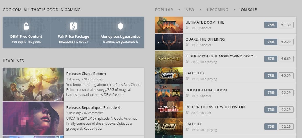Click the €1.39 price button for Ultimate Doom
302x138 pixels.
[x=286, y=25]
